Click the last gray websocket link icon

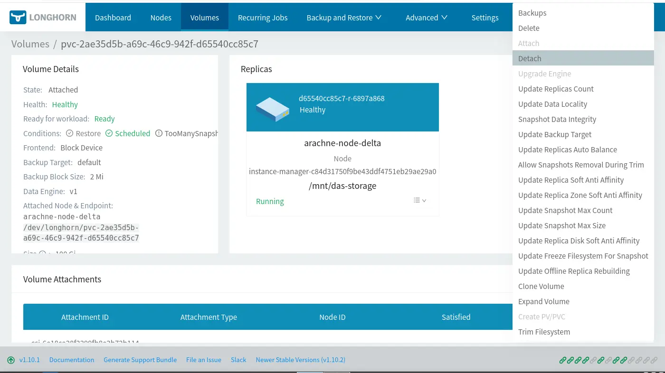(654, 360)
